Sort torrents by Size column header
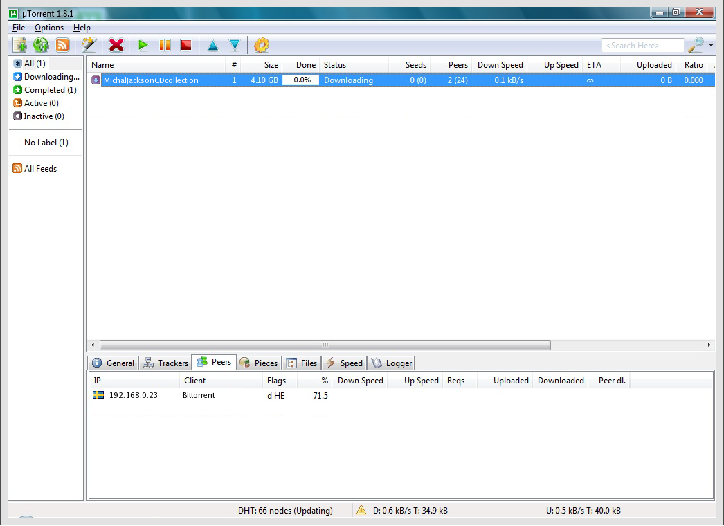This screenshot has height=526, width=724. click(262, 64)
